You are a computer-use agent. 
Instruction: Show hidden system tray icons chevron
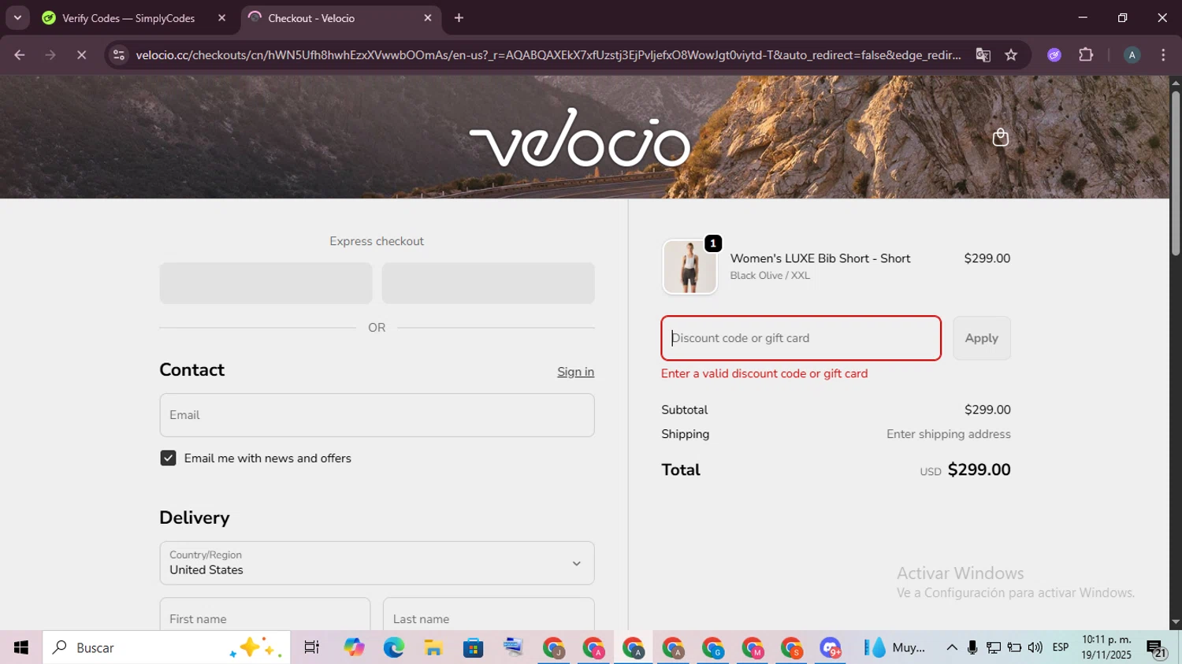pyautogui.click(x=952, y=647)
